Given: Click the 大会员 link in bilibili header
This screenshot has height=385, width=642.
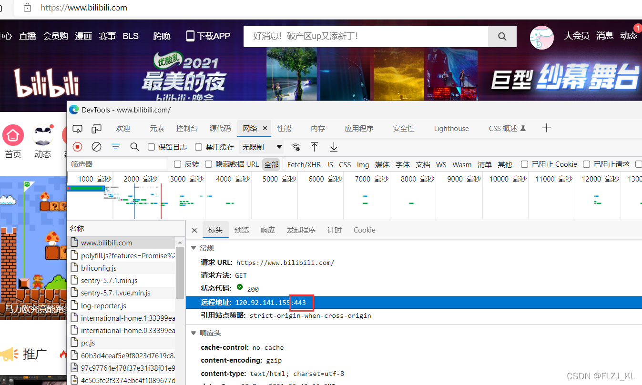Looking at the screenshot, I should click(x=577, y=36).
